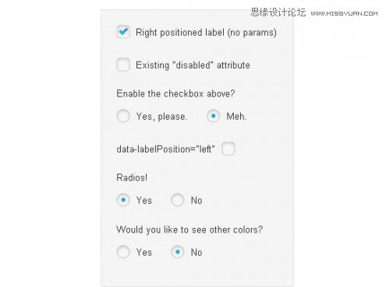Click the selected "Meh." radio button

tap(214, 116)
